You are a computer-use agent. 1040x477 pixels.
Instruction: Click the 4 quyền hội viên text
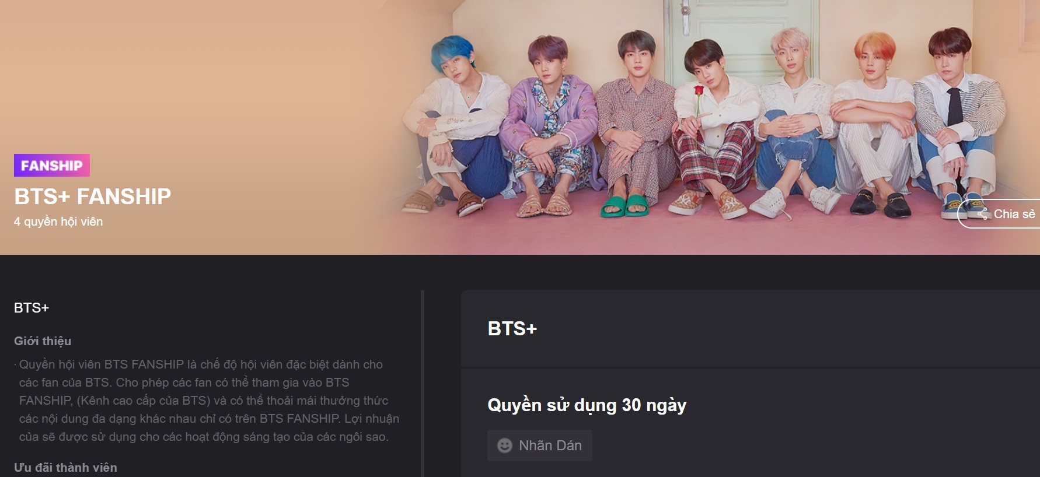click(x=58, y=222)
